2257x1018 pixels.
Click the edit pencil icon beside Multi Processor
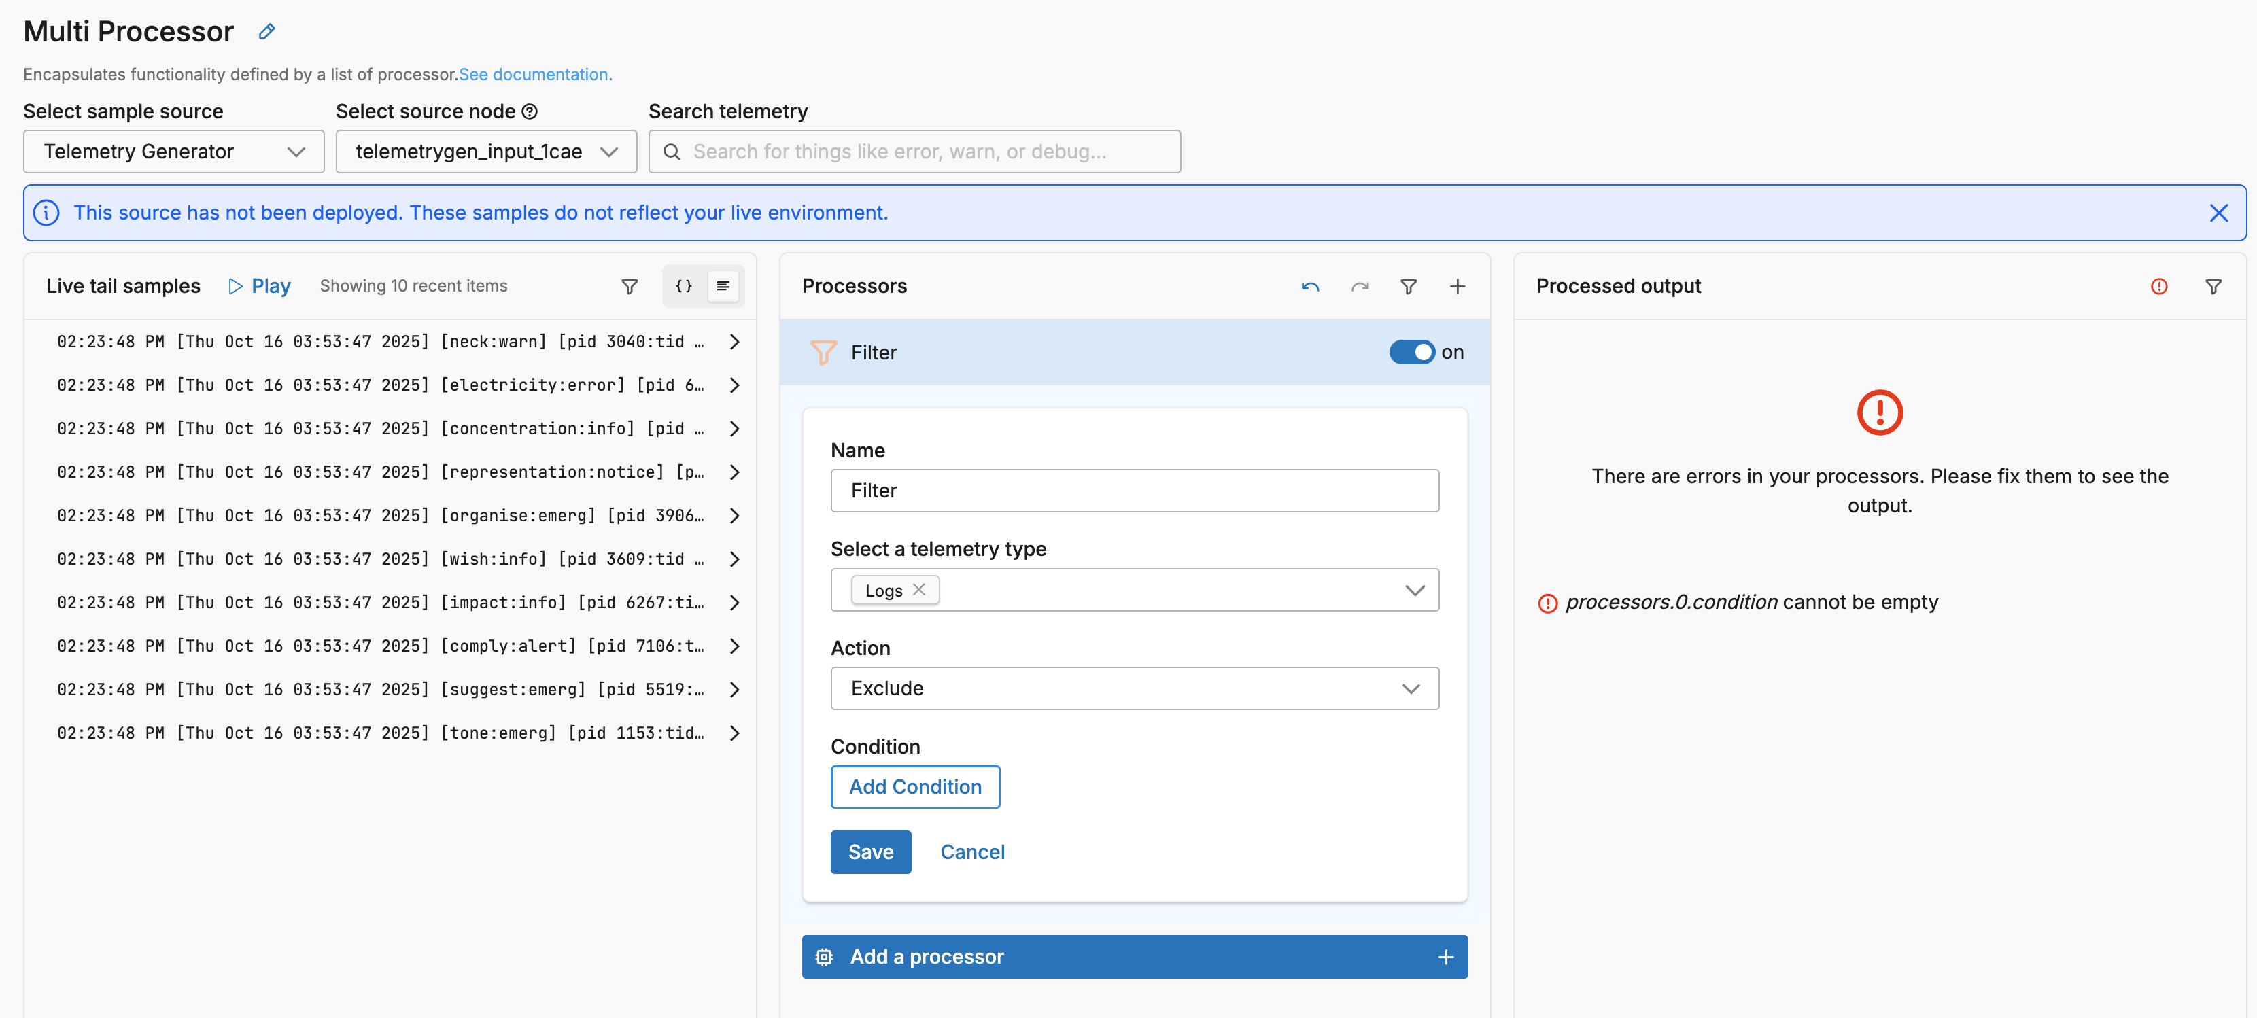tap(267, 33)
